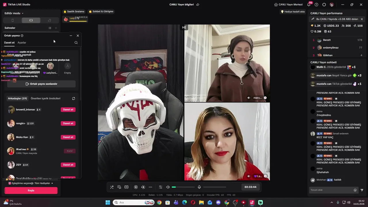The height and width of the screenshot is (207, 368).
Task: Open the notifications bell with 96 badge
Action: [x=309, y=4]
